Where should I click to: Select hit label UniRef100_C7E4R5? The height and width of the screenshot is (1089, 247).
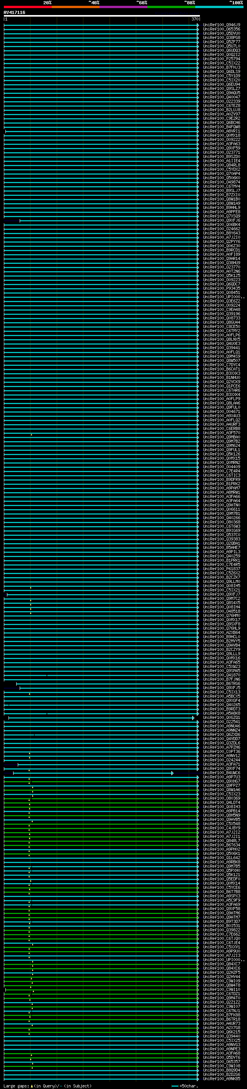tap(221, 564)
